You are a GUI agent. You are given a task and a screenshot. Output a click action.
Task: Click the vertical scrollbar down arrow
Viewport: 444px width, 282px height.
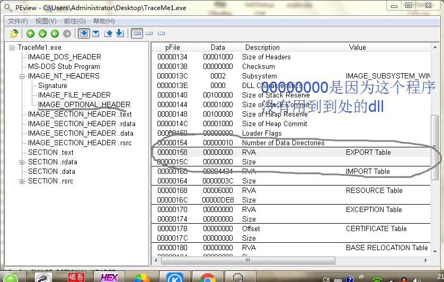435,251
